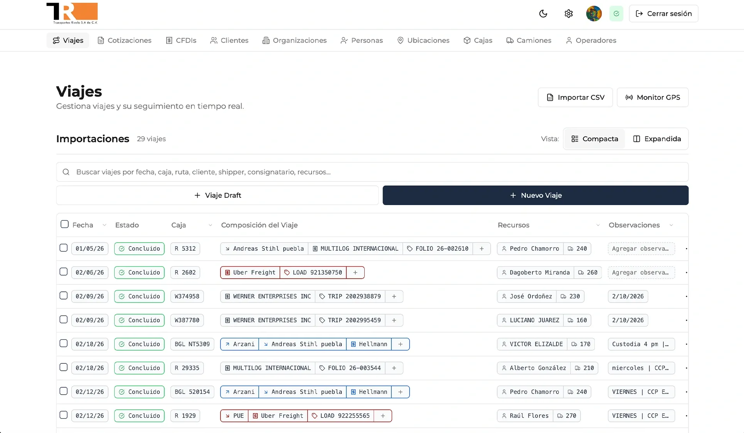744x433 pixels.
Task: Open Concluido status for R 2602 row
Action: point(139,272)
